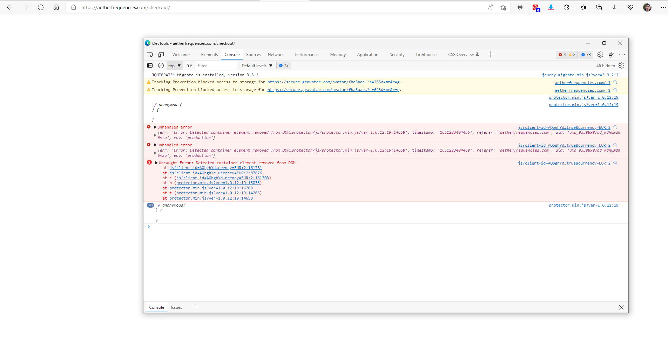Click the 46 hidden messages label
Image resolution: width=668 pixels, height=341 pixels.
click(x=606, y=65)
